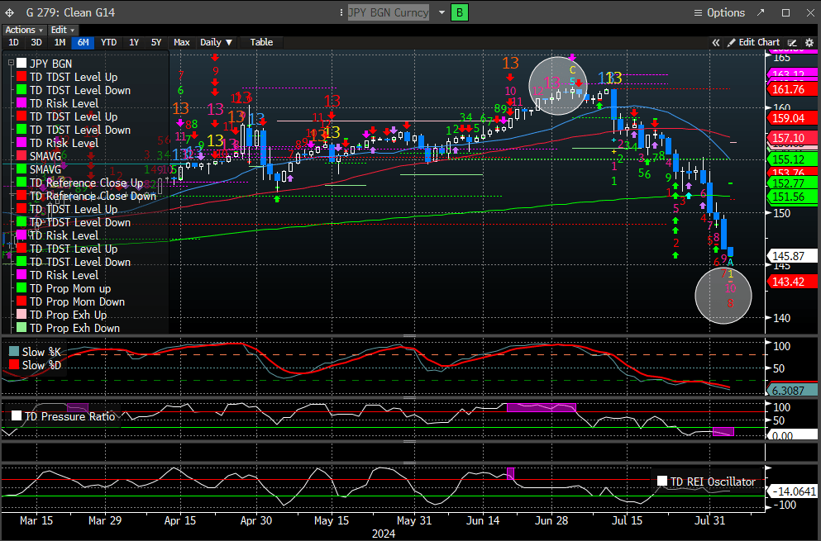The height and width of the screenshot is (541, 821).
Task: Click the green B button
Action: 461,12
